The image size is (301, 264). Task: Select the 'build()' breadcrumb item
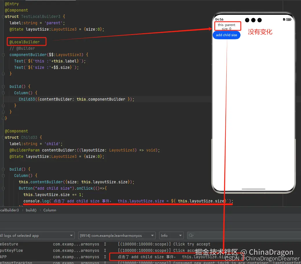(31, 210)
